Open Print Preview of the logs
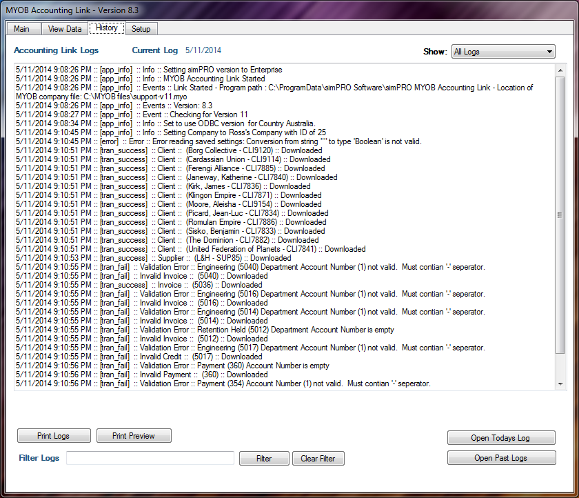The height and width of the screenshot is (498, 579). (134, 435)
